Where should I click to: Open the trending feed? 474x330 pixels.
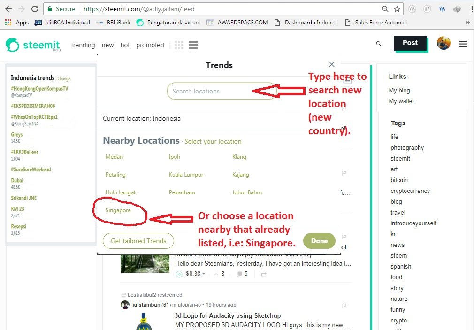(x=83, y=45)
